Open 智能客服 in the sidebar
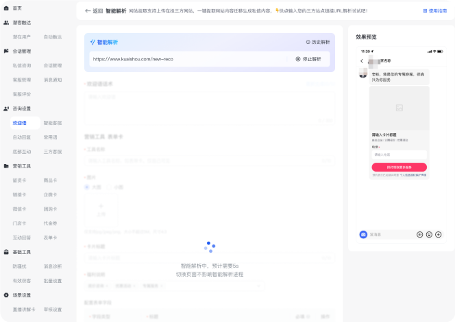Screen dimensions: 455x322 tap(53, 123)
